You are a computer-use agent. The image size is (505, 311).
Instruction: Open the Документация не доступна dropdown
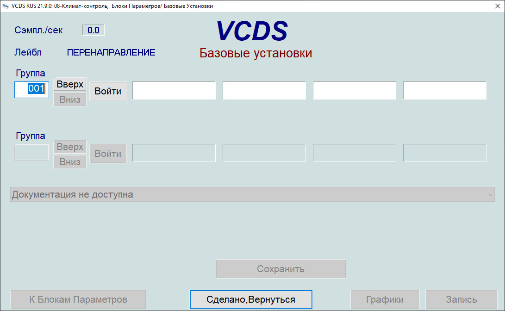pos(252,194)
